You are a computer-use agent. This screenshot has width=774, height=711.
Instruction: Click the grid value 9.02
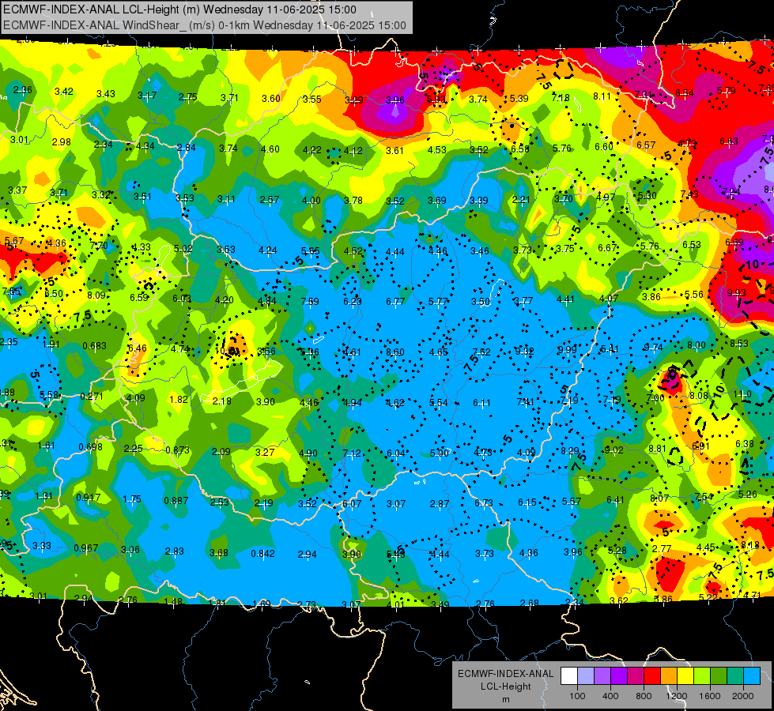tap(614, 450)
